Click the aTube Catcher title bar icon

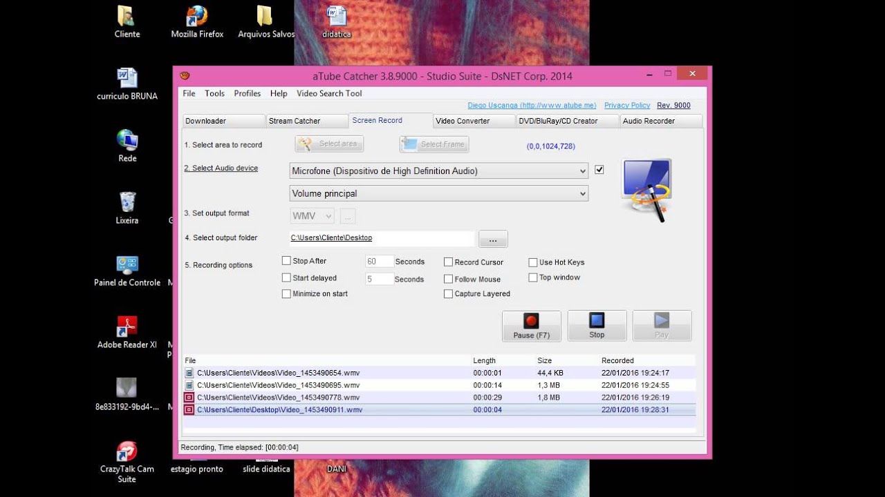[185, 76]
